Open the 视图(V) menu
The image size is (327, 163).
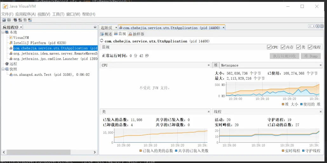tap(44, 14)
